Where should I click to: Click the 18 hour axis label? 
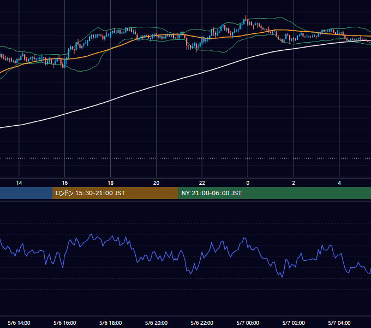coord(111,183)
